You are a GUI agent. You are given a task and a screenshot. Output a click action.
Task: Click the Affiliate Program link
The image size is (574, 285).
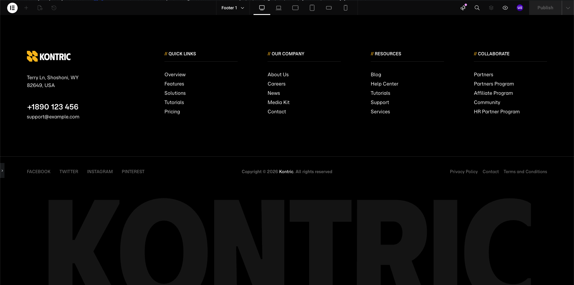(x=493, y=93)
